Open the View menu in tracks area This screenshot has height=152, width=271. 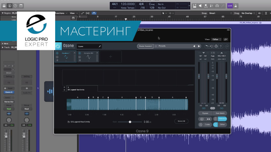(x=74, y=13)
